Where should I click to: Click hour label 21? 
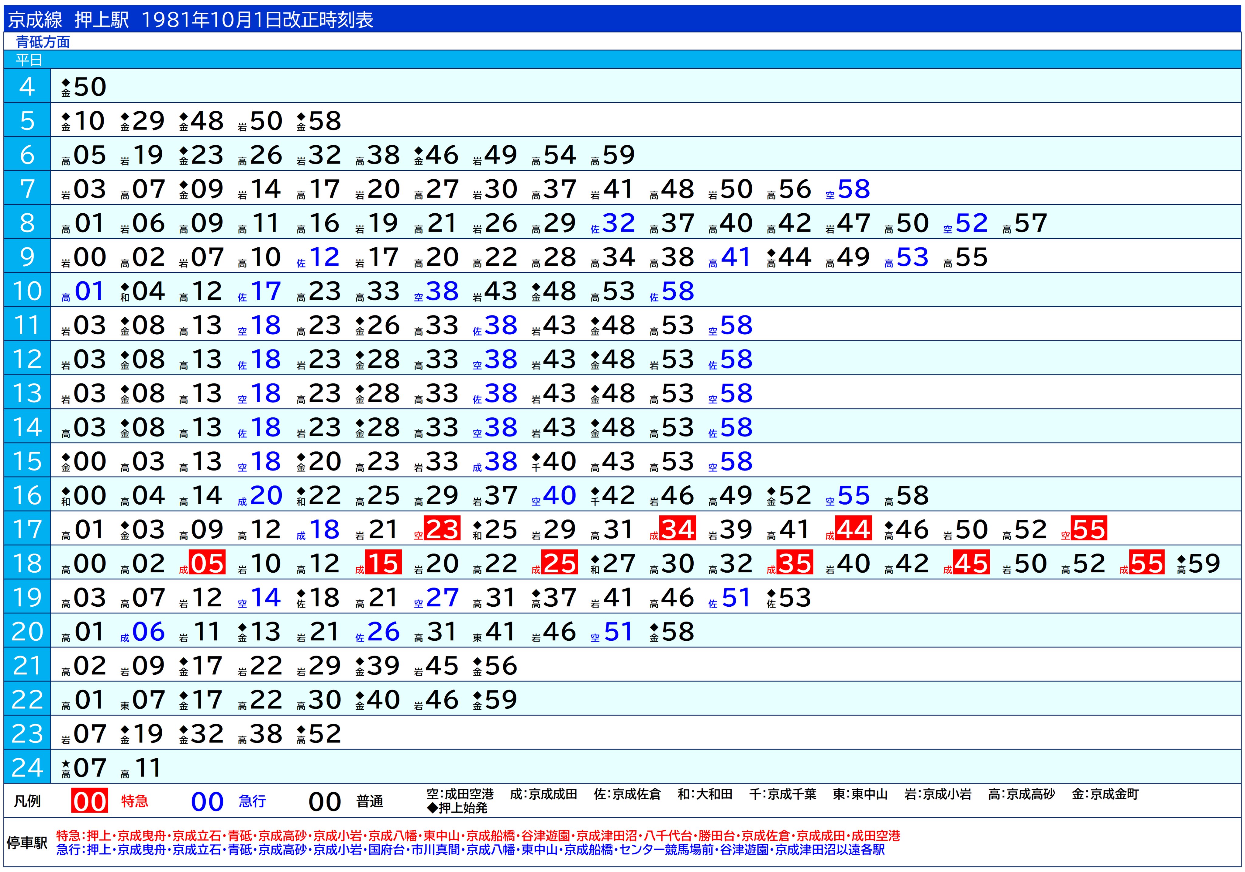(x=27, y=665)
